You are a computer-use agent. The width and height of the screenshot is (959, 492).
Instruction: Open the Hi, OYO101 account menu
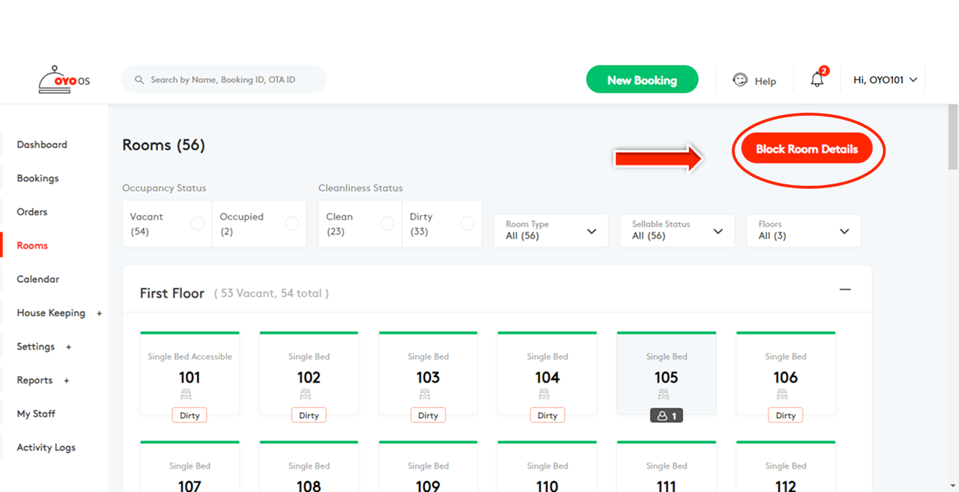coord(885,80)
